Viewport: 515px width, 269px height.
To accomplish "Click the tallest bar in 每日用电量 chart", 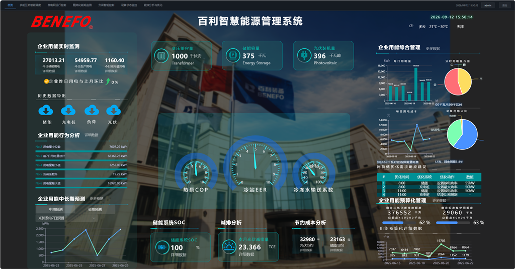I will (416, 84).
